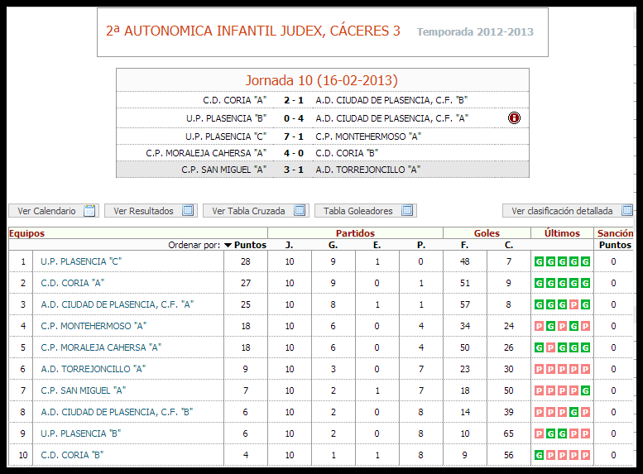
Task: Open Ver Tabla Cruzada button
Action: 256,211
